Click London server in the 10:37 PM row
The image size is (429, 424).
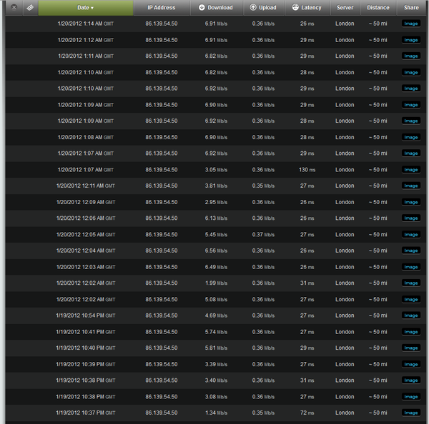(345, 413)
